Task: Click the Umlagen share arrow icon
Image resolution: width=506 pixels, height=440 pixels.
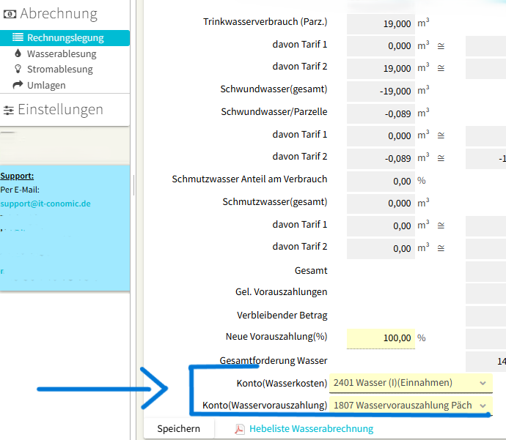Action: tap(18, 85)
